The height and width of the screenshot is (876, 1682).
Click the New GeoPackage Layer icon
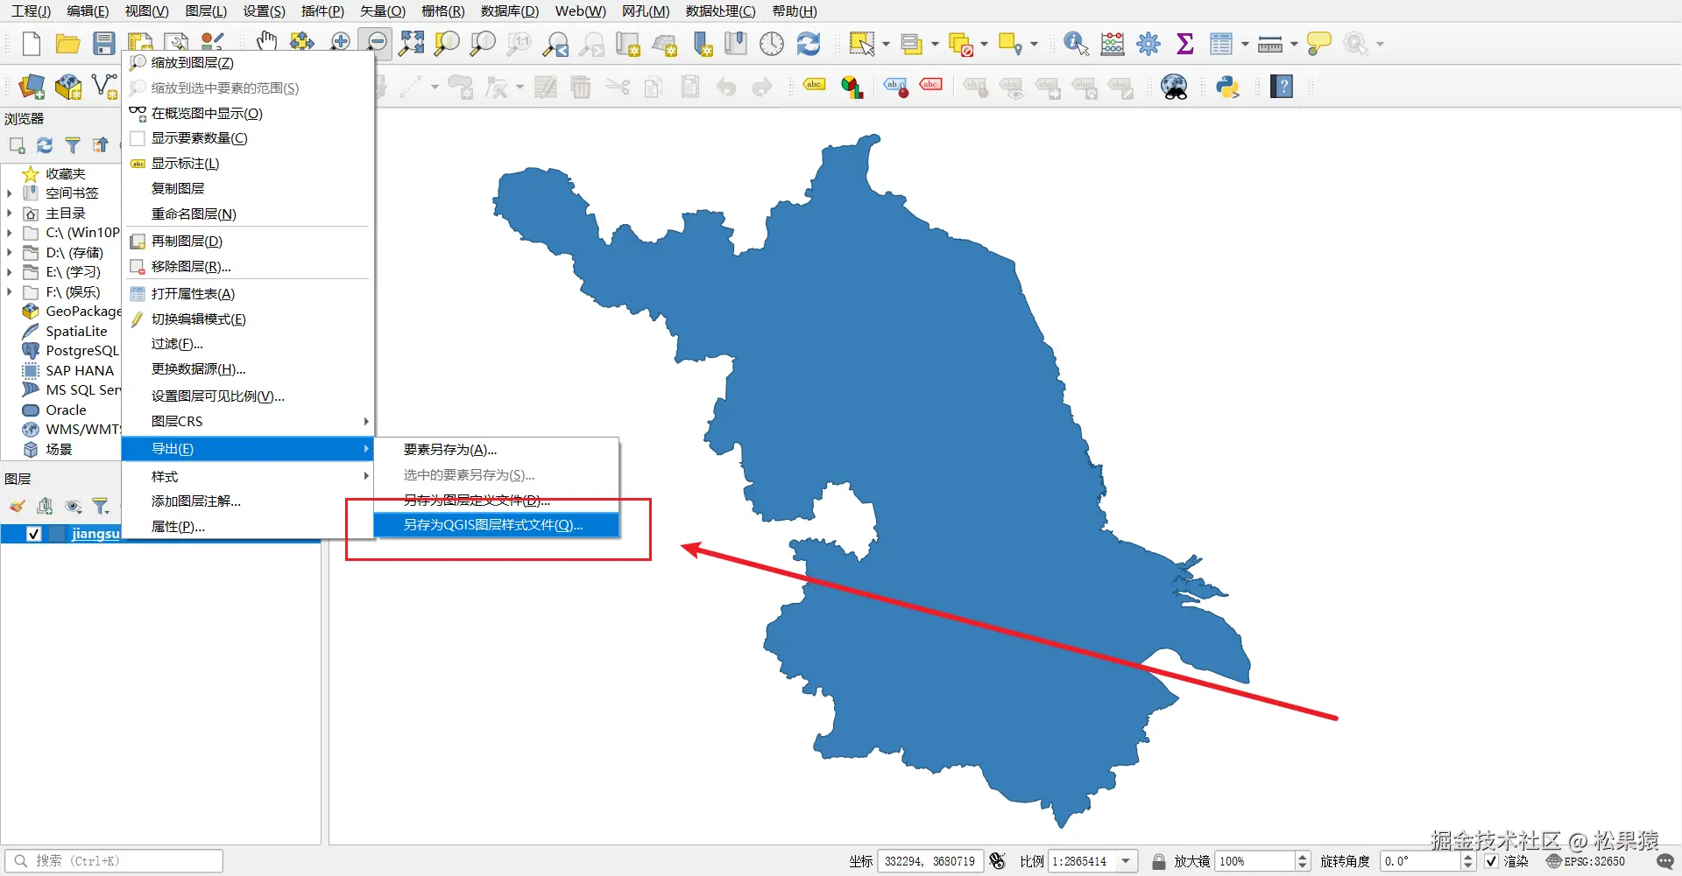coord(68,87)
